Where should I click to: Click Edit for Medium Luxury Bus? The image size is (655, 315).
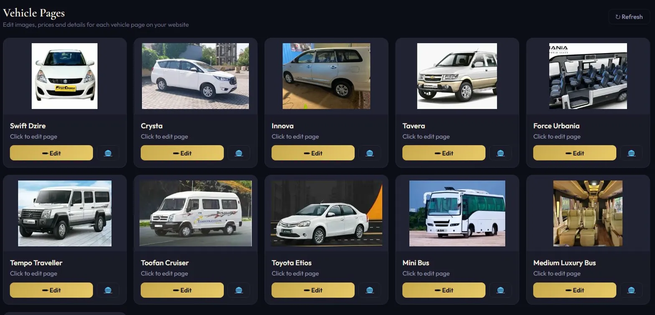(x=575, y=290)
